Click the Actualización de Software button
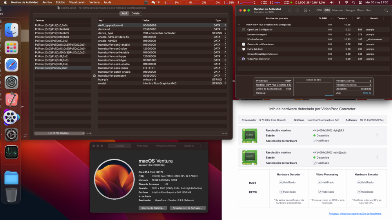 coord(187,208)
